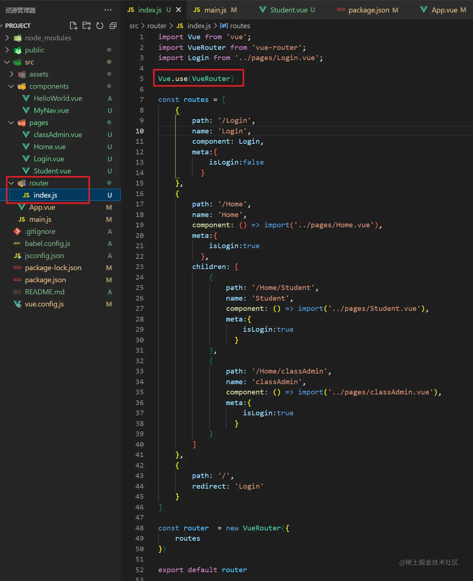Collapse the src folder chevron
Image resolution: width=473 pixels, height=581 pixels.
[x=7, y=62]
